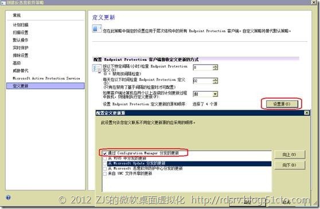Click 向下(D) to move source down

tap(290, 165)
